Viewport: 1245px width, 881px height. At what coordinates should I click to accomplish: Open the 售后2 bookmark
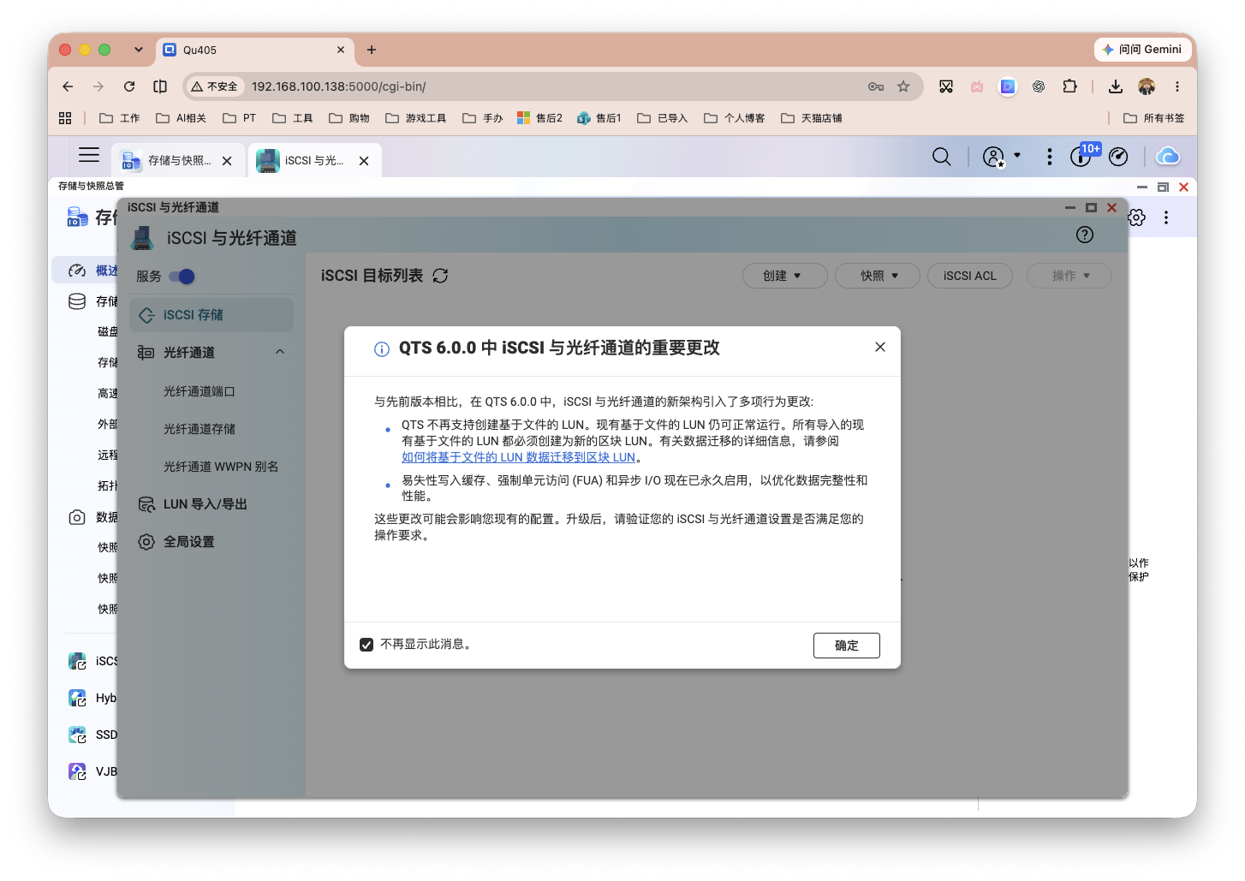(539, 118)
